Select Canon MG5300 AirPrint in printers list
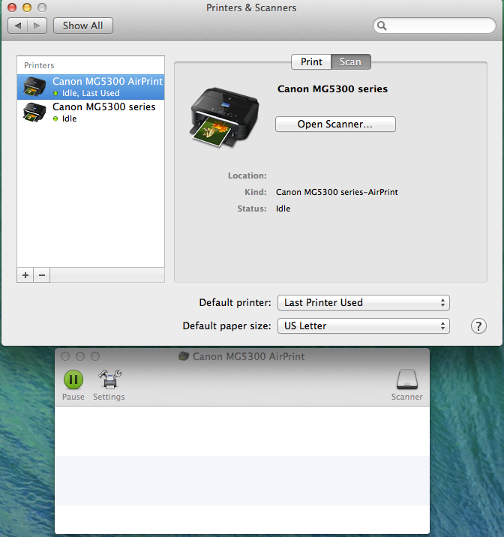Screen dimensions: 504x537 pyautogui.click(x=91, y=87)
